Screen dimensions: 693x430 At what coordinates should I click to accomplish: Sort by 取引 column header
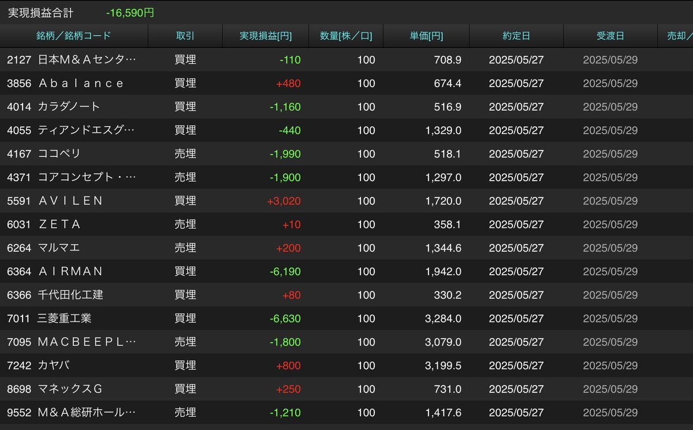pyautogui.click(x=185, y=36)
